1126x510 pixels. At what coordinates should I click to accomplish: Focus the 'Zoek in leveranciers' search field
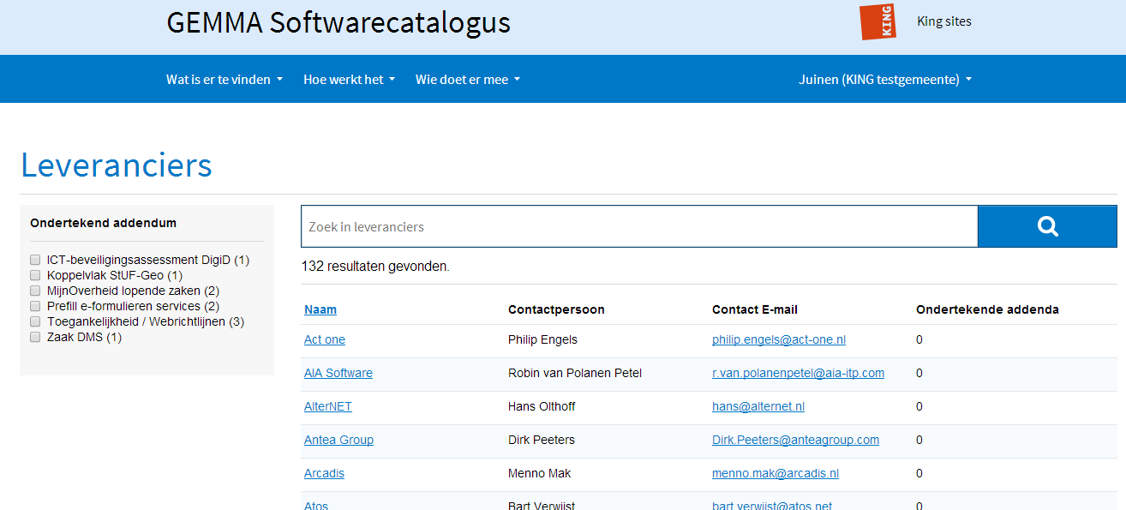(639, 226)
